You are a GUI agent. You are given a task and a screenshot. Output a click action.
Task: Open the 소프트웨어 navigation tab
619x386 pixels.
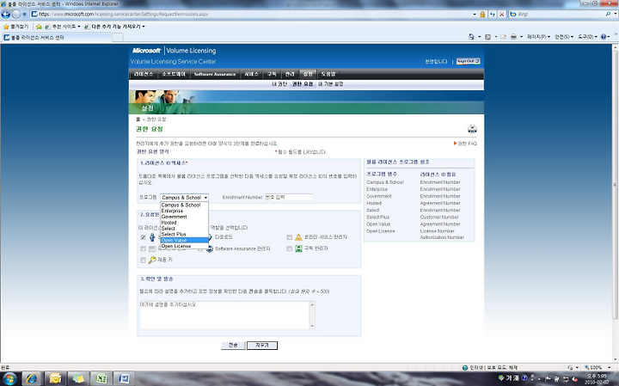click(x=174, y=74)
